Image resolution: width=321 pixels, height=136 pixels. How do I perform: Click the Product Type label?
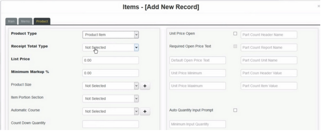pyautogui.click(x=24, y=34)
